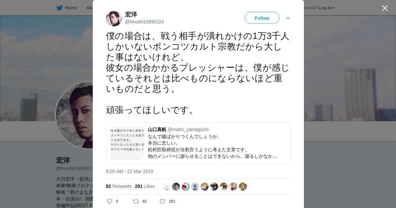Open 宏洋's avatar in tweet header

(x=114, y=18)
